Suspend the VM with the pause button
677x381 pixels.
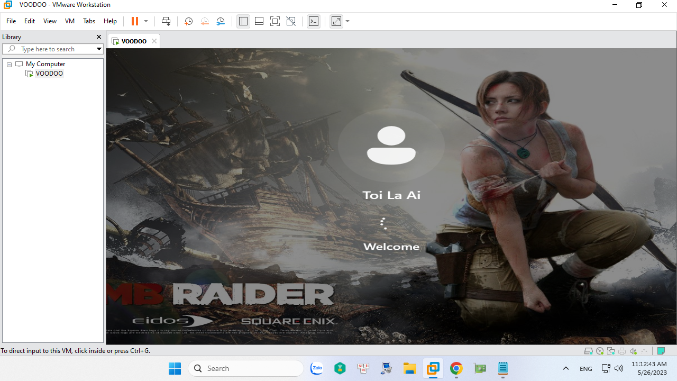tap(134, 21)
